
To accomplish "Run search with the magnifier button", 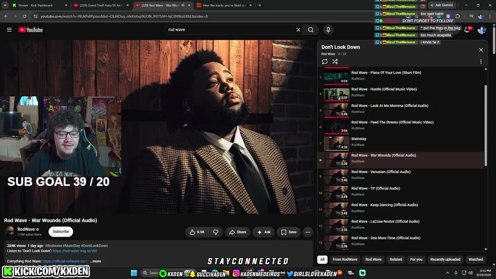I will pyautogui.click(x=311, y=30).
